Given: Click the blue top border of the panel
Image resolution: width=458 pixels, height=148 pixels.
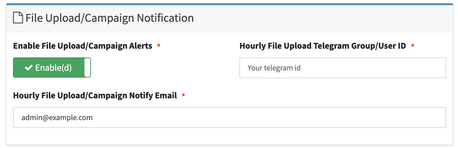Looking at the screenshot, I should (230, 4).
